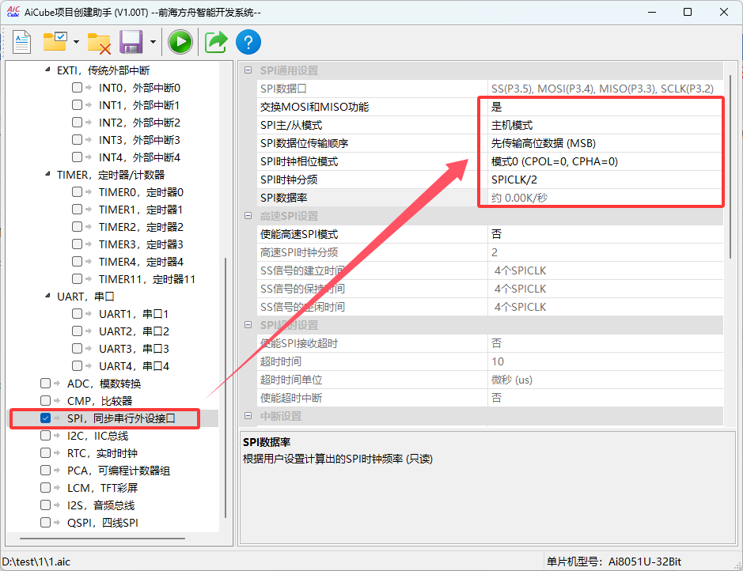Select PCA tree item
This screenshot has width=743, height=571.
click(x=119, y=471)
